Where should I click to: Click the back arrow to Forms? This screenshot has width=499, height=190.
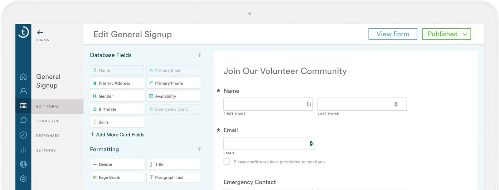point(40,32)
